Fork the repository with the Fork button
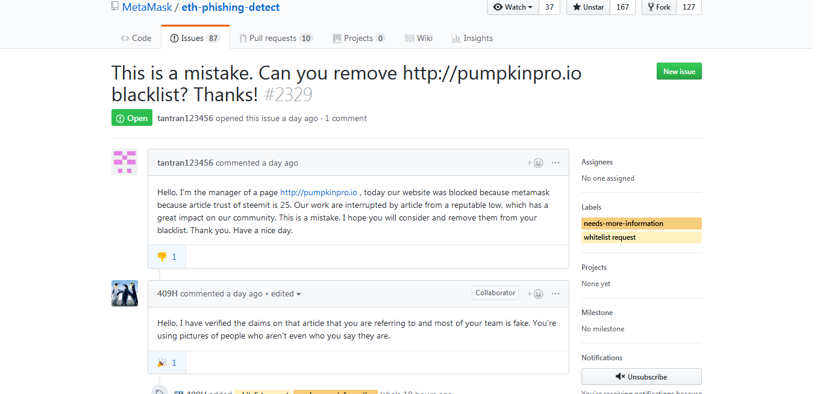823x394 pixels. coord(659,7)
